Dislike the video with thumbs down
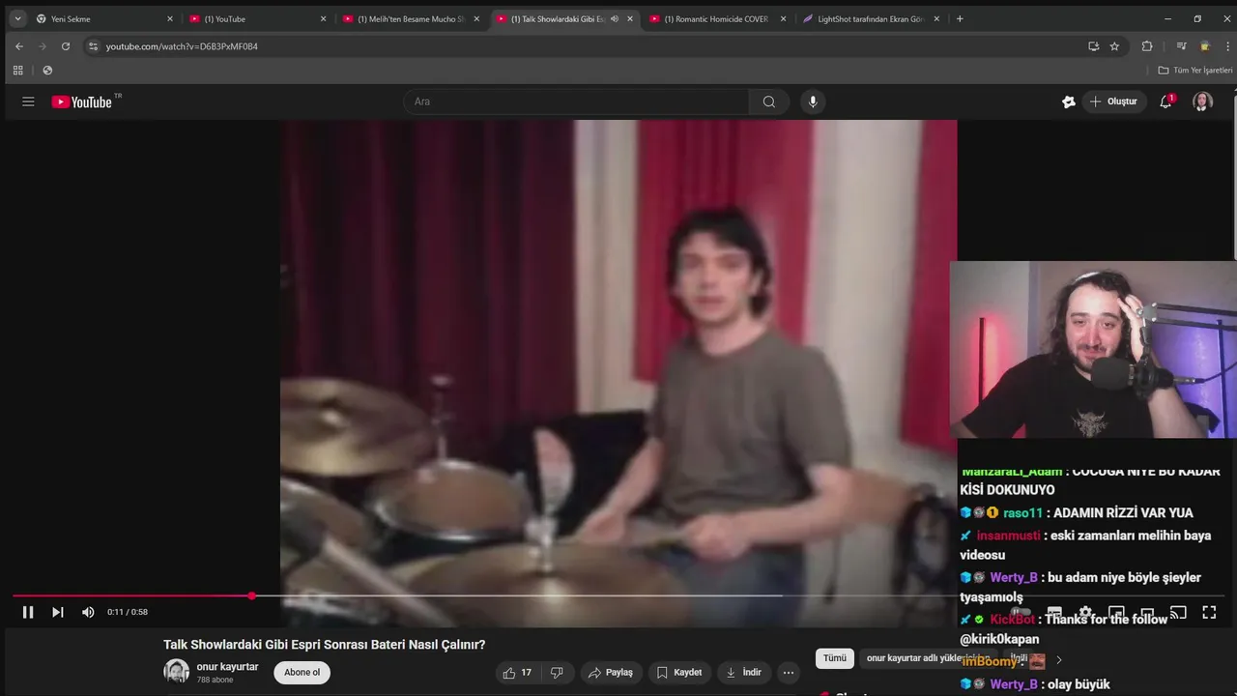The width and height of the screenshot is (1237, 696). click(x=557, y=673)
